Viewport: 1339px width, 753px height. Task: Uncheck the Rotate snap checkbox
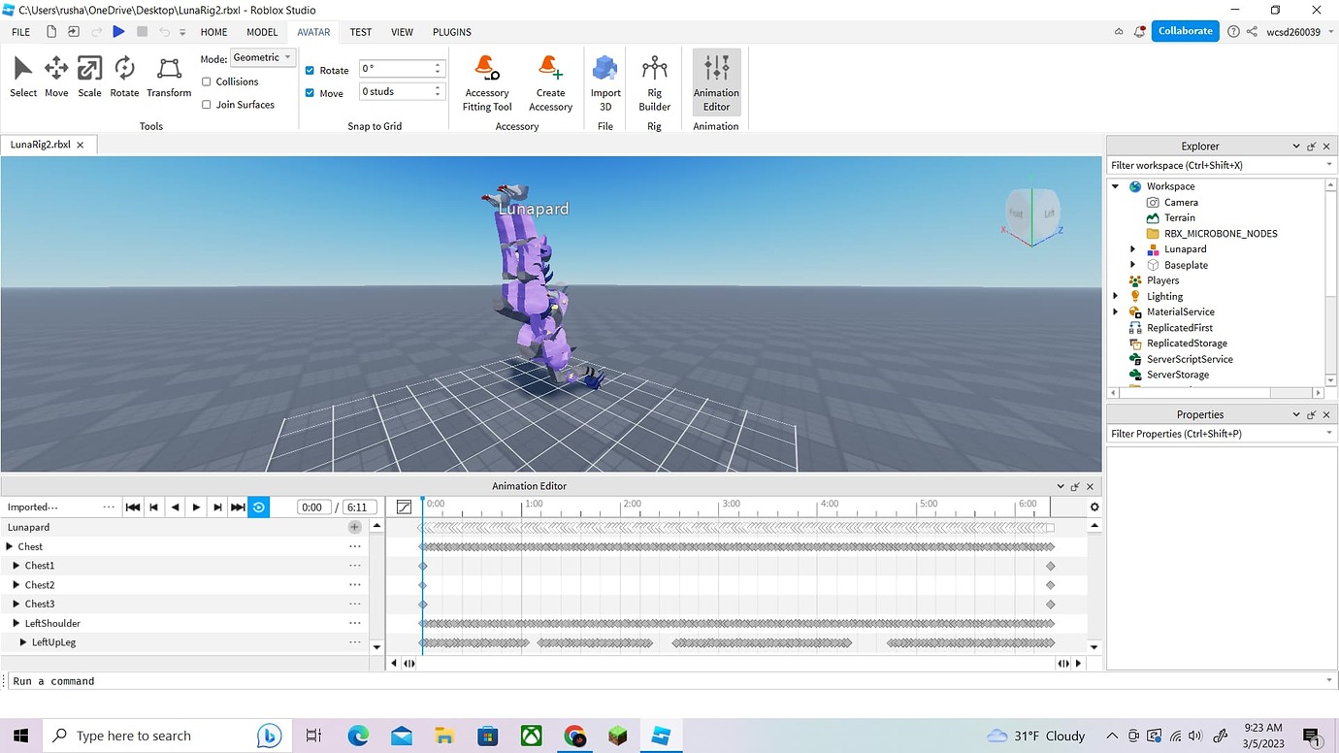[310, 71]
